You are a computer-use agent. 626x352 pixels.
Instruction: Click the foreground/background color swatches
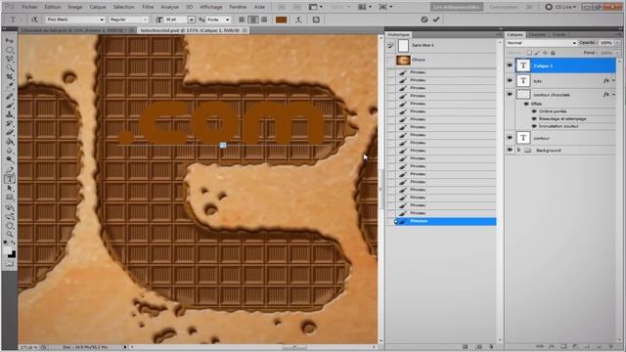[9, 252]
